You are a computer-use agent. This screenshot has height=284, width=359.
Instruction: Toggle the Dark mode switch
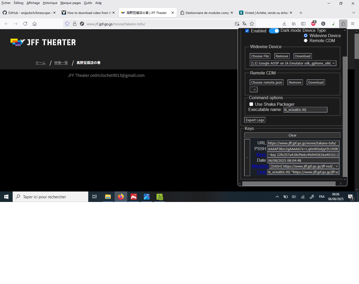click(274, 31)
